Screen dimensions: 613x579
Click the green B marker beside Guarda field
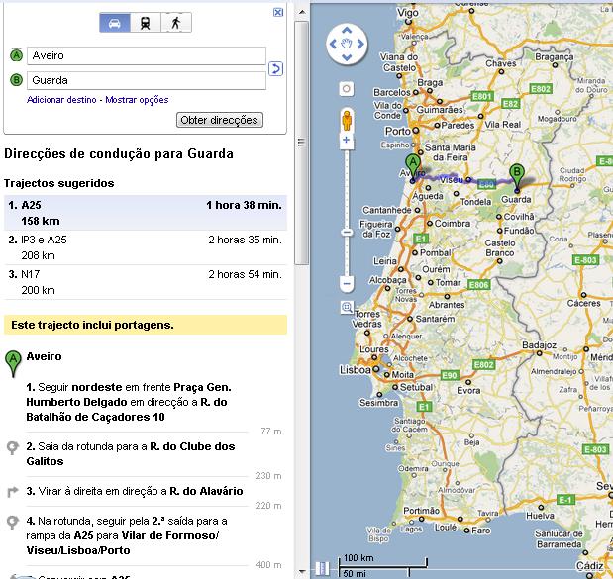[16, 80]
